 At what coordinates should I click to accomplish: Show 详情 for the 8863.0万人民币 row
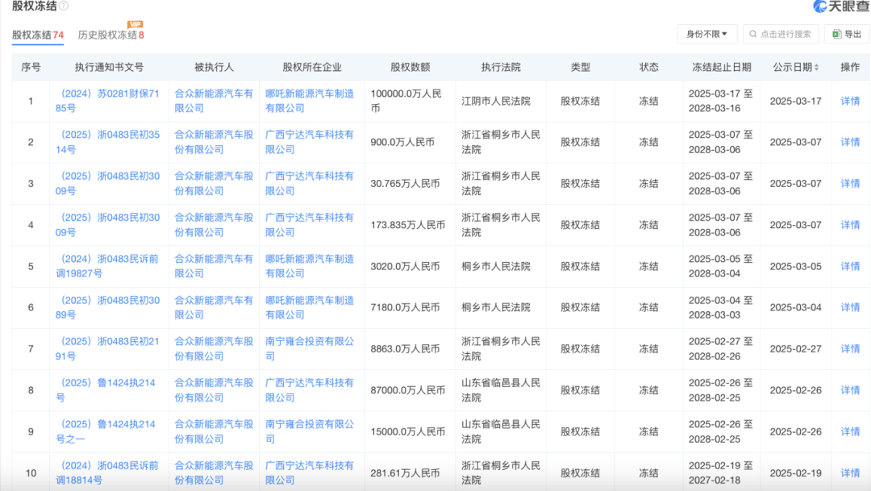[x=850, y=349]
